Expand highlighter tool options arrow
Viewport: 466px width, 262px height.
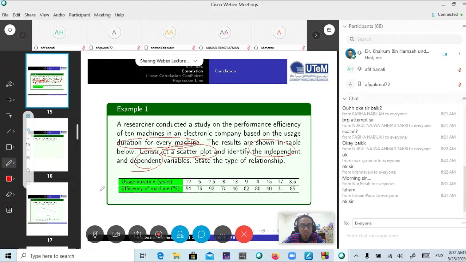pyautogui.click(x=14, y=84)
